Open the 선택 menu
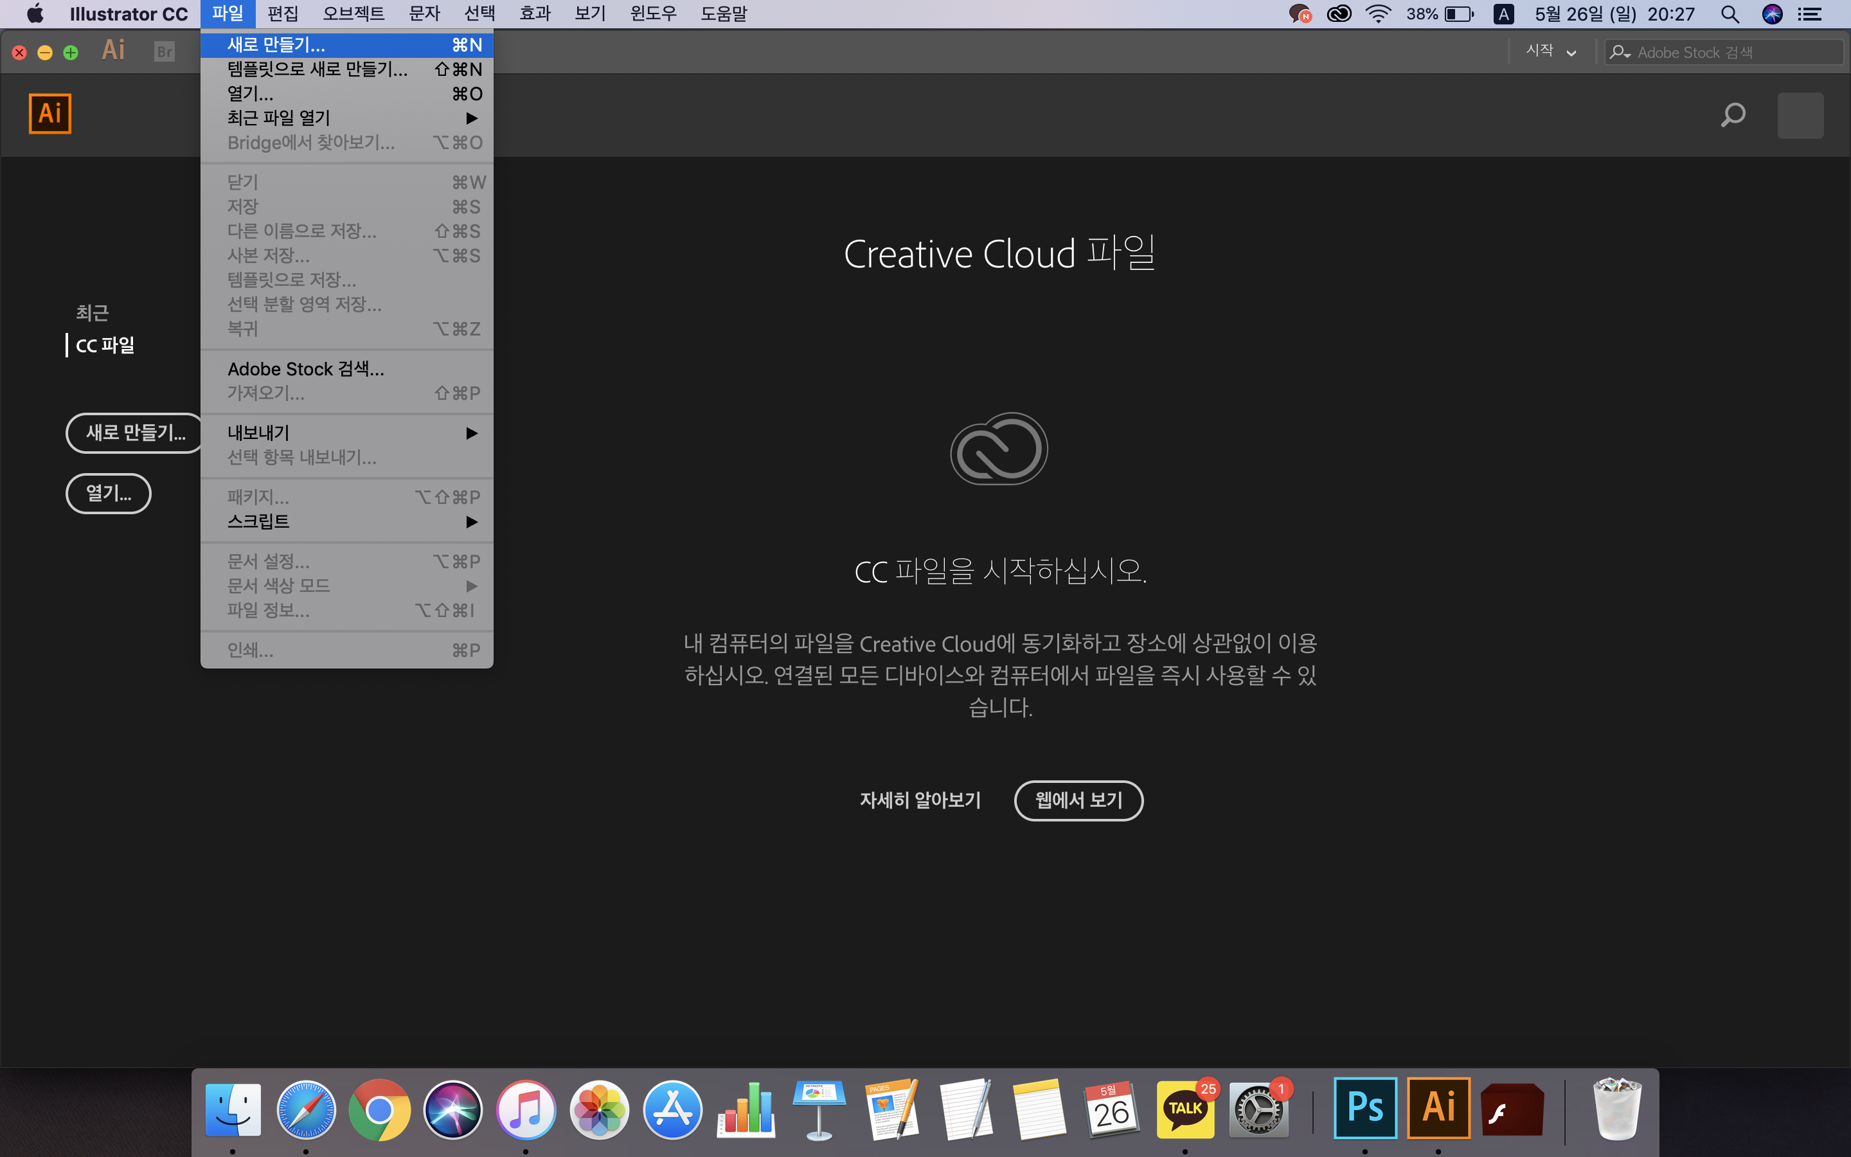The height and width of the screenshot is (1157, 1851). click(479, 13)
